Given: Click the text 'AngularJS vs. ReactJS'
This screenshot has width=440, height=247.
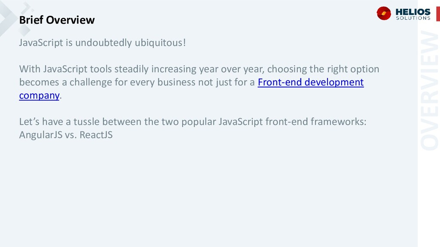Looking at the screenshot, I should [66, 135].
